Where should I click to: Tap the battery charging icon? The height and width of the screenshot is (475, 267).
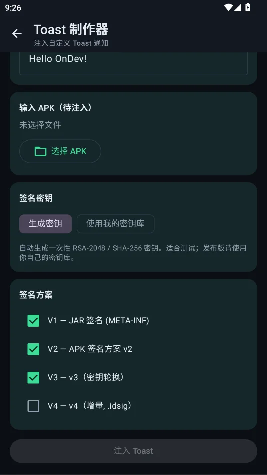pyautogui.click(x=248, y=7)
